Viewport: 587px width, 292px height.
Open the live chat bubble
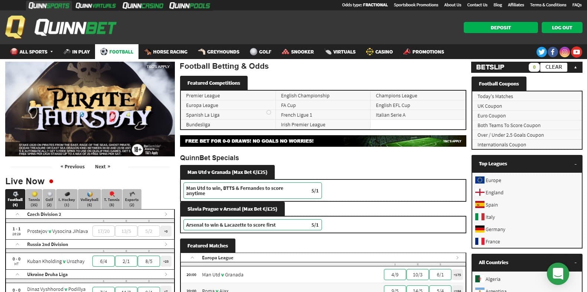click(558, 274)
